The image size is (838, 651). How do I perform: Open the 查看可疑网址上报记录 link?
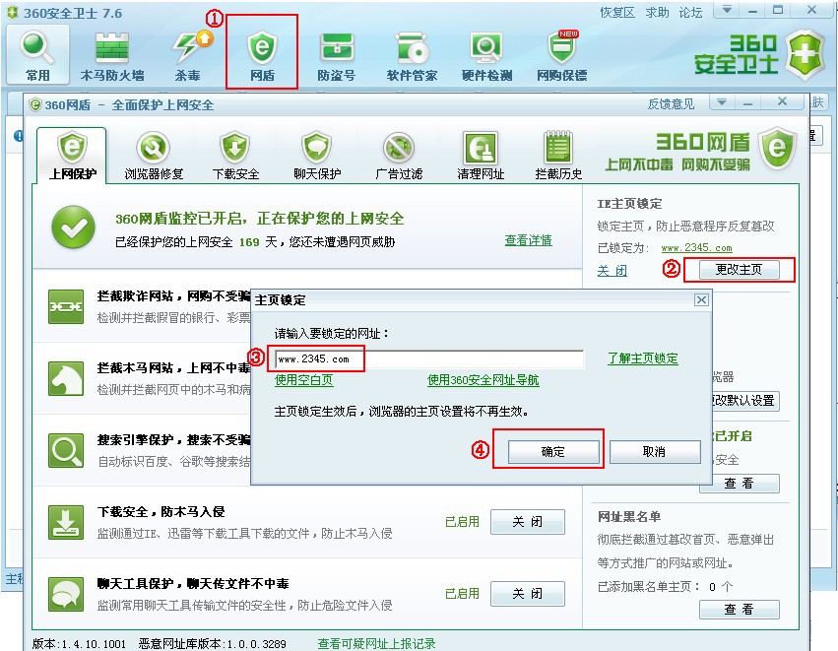click(x=376, y=643)
